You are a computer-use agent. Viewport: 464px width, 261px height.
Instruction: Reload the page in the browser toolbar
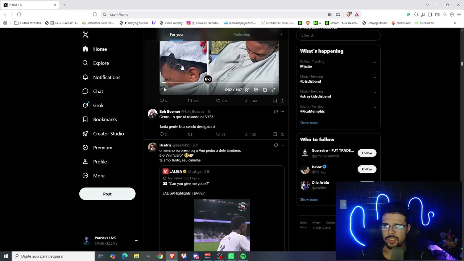19,14
